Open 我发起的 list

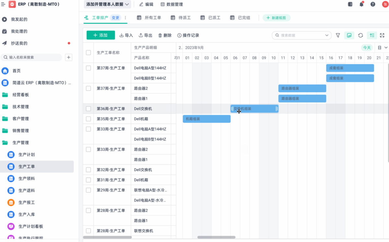click(19, 19)
